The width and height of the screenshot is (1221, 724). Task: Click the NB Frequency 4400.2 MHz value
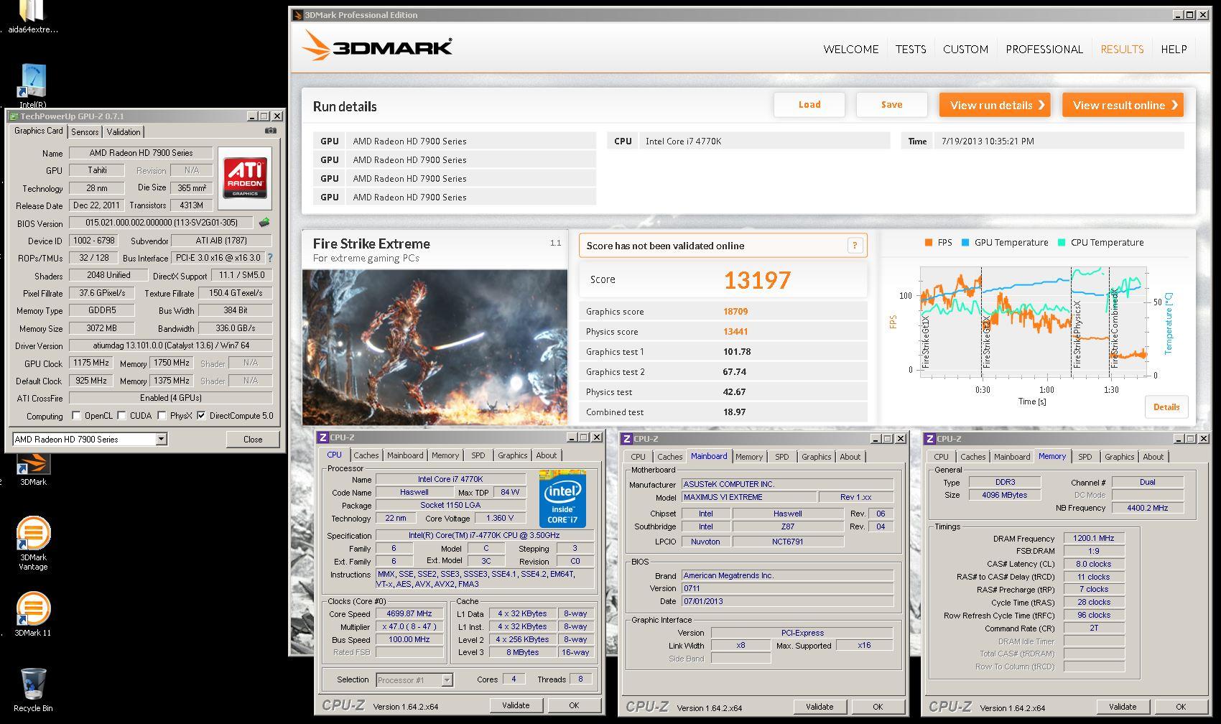coord(1147,508)
